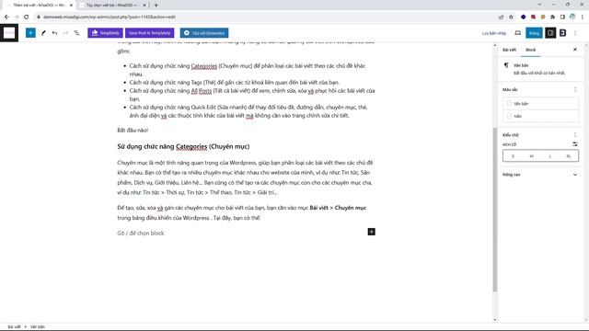The height and width of the screenshot is (331, 589).
Task: Switch to the Block sidebar tab
Action: 530,50
